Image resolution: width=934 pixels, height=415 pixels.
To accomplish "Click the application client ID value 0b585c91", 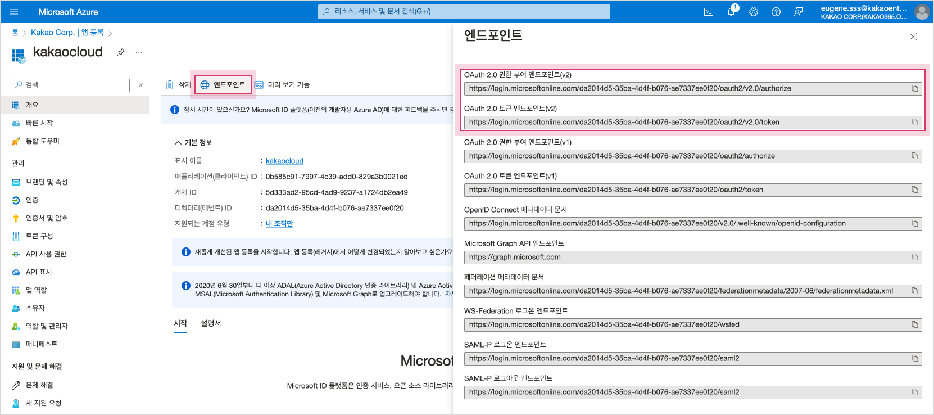I will (x=337, y=177).
